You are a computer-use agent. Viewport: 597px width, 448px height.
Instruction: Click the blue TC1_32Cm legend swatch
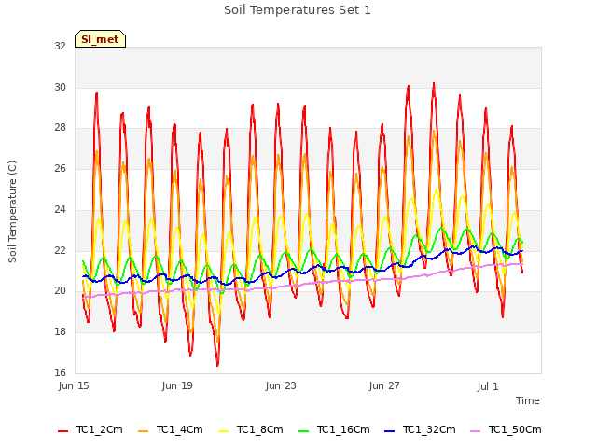click(390, 431)
